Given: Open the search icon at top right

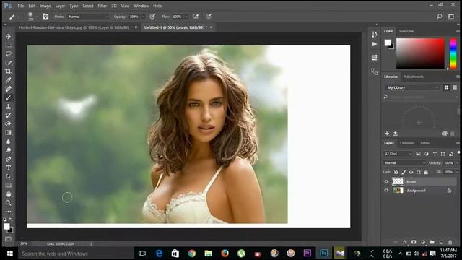Looking at the screenshot, I should point(440,17).
